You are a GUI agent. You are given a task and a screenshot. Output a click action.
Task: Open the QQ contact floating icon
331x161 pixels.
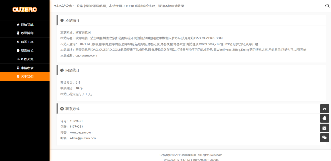[x=324, y=118]
